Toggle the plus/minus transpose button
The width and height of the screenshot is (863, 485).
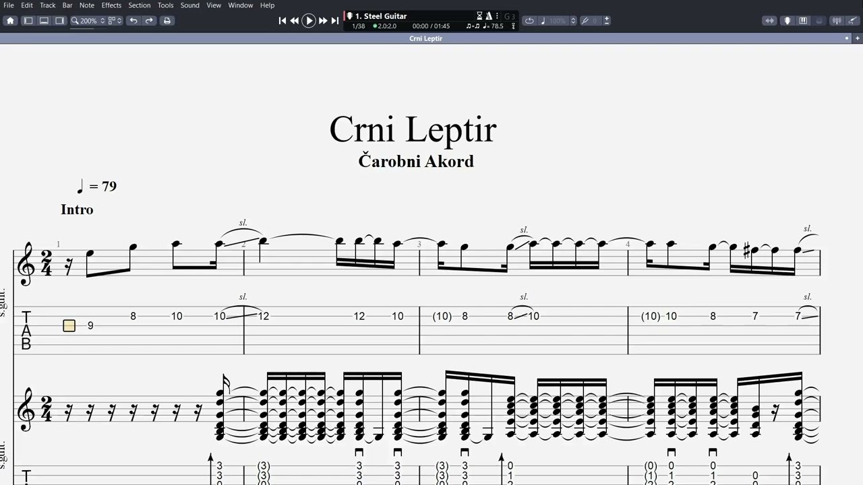(x=606, y=21)
